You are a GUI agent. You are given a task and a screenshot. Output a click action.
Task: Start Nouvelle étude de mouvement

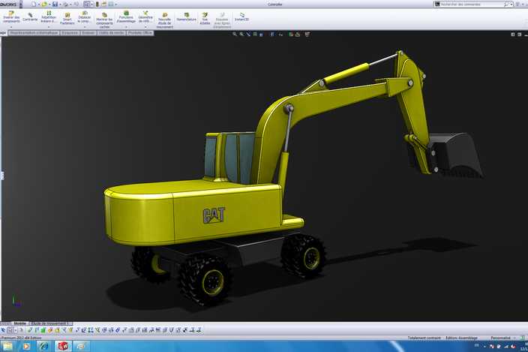(x=165, y=20)
